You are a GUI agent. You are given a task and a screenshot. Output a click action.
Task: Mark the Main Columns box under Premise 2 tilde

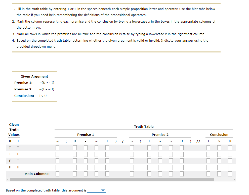[132, 174]
